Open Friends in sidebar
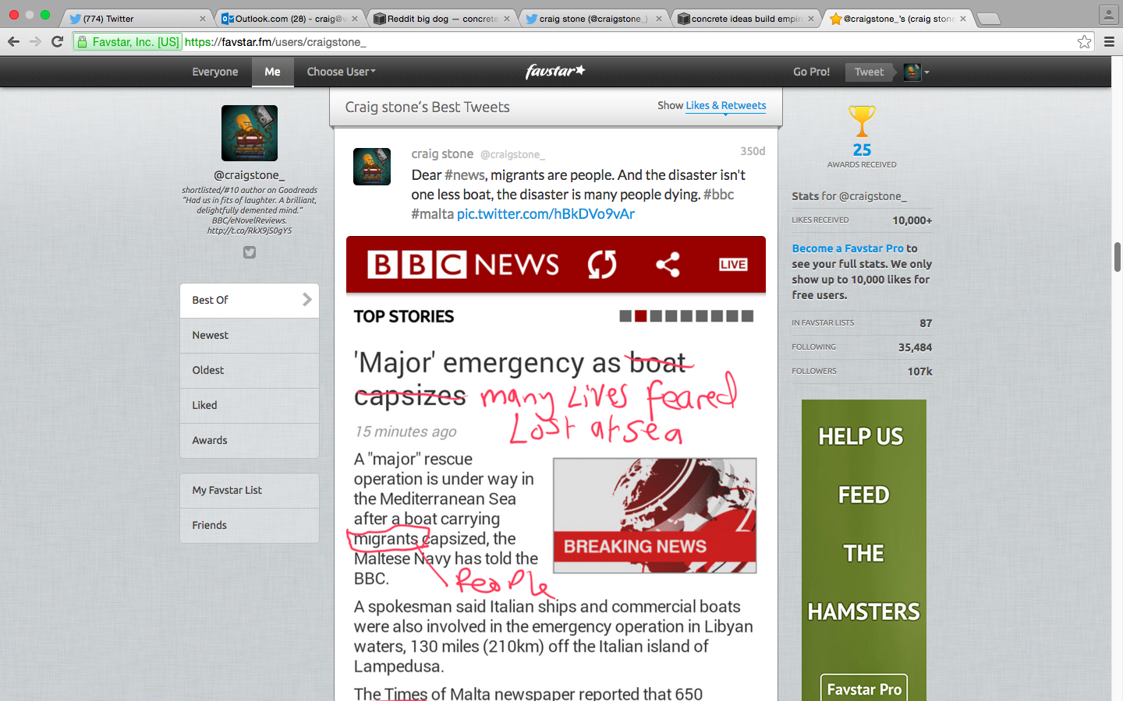This screenshot has width=1123, height=701. (x=250, y=526)
